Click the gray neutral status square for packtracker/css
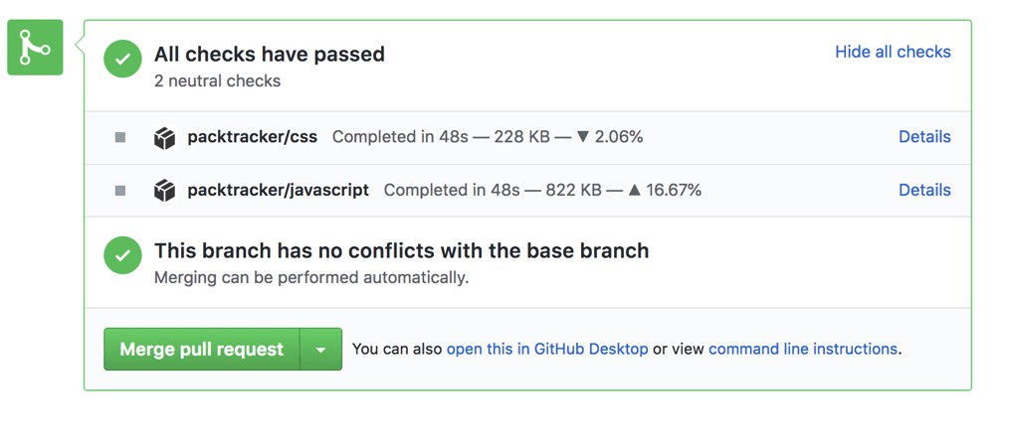Viewport: 1009px width, 447px height. (120, 137)
